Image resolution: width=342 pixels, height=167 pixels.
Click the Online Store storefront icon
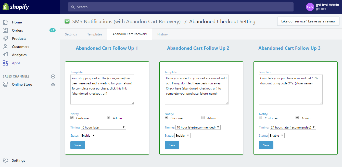click(5, 84)
